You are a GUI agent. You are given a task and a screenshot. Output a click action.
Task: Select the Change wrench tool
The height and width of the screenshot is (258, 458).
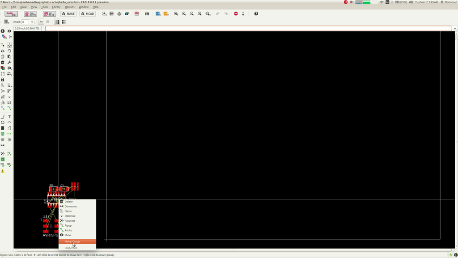[x=9, y=62]
